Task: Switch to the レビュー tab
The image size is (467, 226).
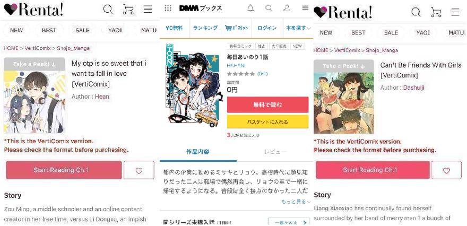Action: (275, 152)
